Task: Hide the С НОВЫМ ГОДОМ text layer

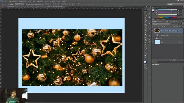Action: [x=153, y=35]
